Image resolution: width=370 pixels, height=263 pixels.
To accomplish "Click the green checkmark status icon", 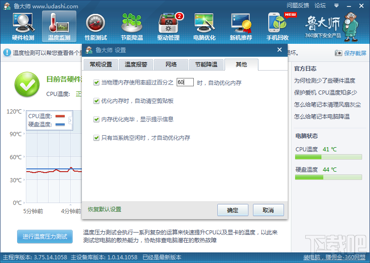I will point(27,84).
